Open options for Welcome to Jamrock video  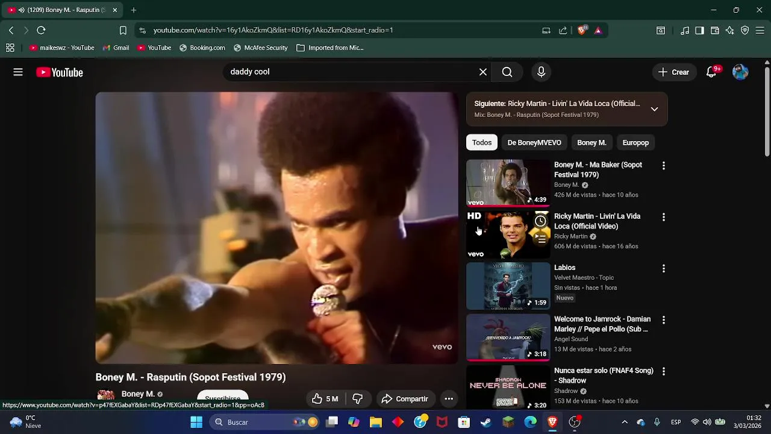tap(663, 320)
